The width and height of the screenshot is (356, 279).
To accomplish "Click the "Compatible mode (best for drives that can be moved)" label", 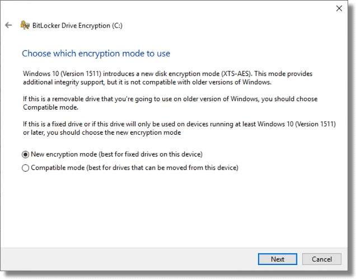I will [x=134, y=168].
